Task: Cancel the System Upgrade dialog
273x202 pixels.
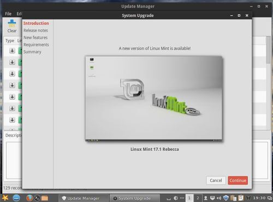Action: point(216,180)
